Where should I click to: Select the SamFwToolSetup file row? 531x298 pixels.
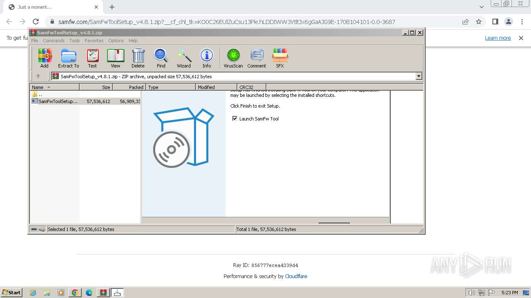85,101
